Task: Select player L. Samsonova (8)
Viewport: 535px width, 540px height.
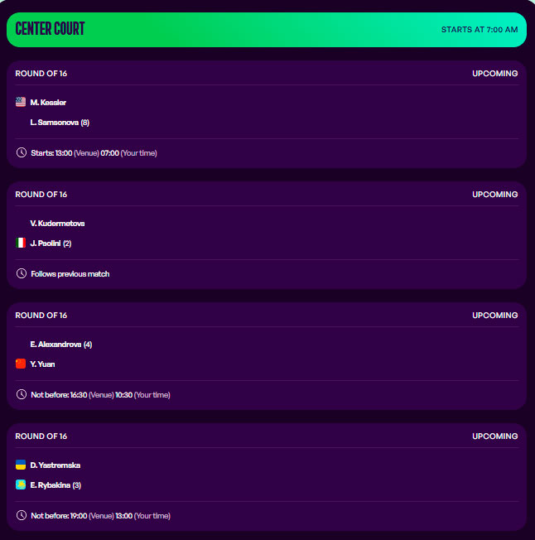Action: tap(60, 123)
